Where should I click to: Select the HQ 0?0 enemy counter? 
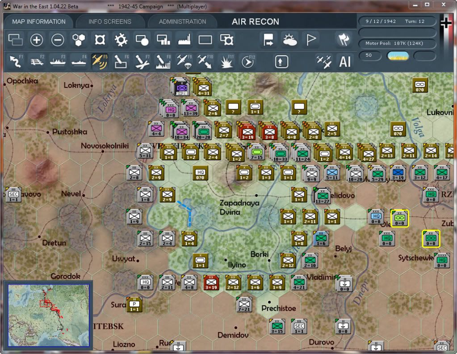(x=200, y=173)
